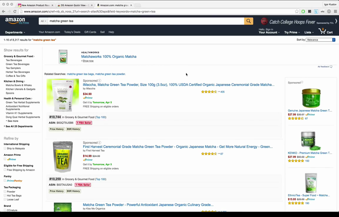The height and width of the screenshot is (217, 339).
Task: Open Price History for First Harvest product
Action: click(x=56, y=191)
